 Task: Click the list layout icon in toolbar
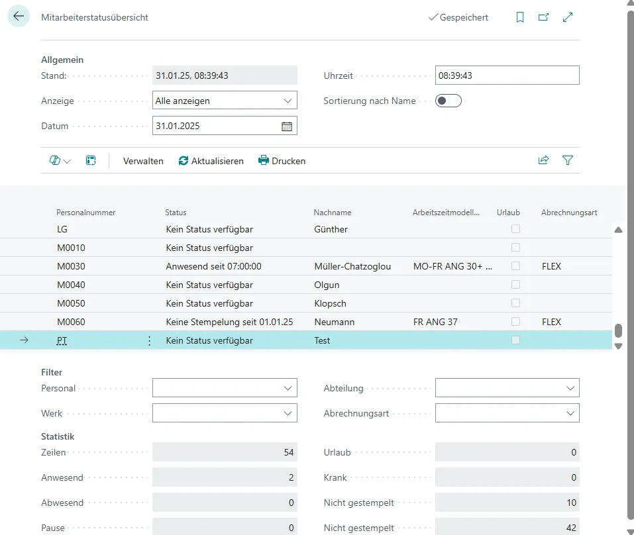click(x=91, y=160)
